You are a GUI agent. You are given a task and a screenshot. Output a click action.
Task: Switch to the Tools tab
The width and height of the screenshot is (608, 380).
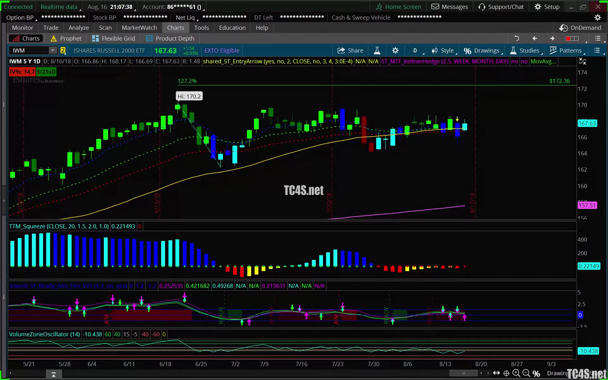pyautogui.click(x=201, y=28)
